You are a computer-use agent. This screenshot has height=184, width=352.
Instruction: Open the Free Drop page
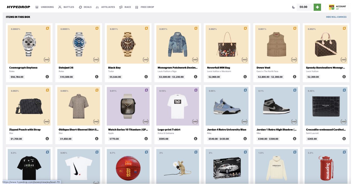[145, 7]
